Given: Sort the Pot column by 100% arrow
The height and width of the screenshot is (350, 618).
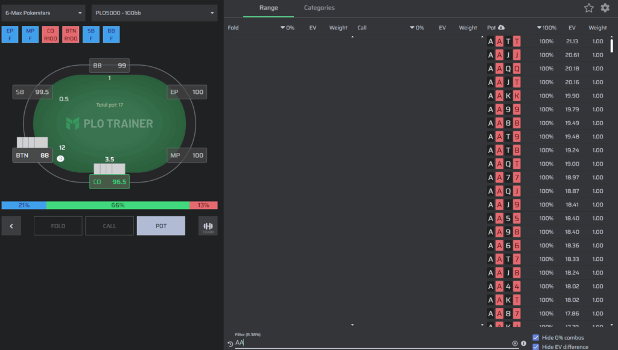Looking at the screenshot, I should (547, 28).
